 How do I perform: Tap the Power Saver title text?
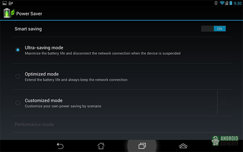coord(29,14)
